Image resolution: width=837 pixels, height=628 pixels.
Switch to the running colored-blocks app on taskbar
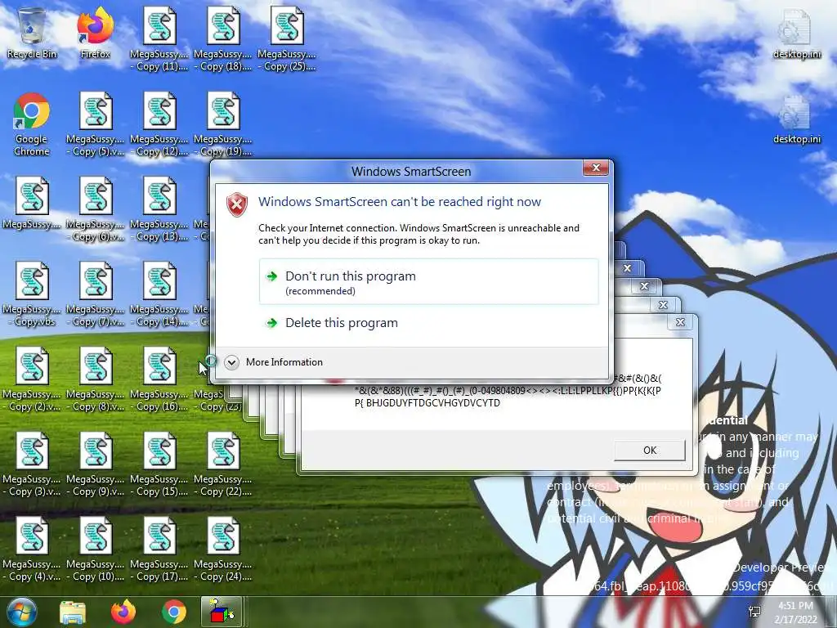pos(222,612)
